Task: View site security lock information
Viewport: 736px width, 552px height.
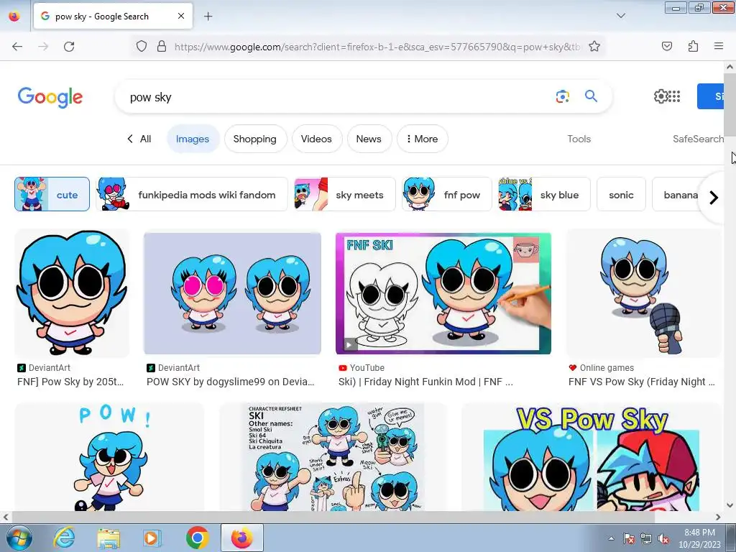Action: (162, 46)
